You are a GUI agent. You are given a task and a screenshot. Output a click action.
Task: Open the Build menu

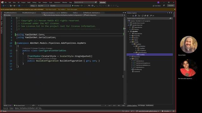pyautogui.click(x=29, y=3)
